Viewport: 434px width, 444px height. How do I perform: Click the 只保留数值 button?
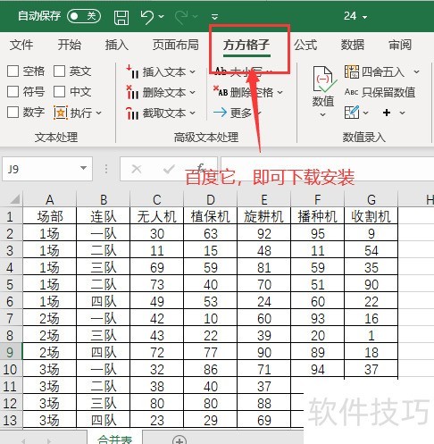pos(380,92)
